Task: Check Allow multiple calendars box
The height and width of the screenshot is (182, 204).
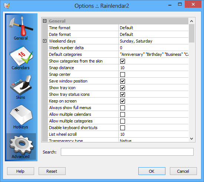Action: (x=122, y=115)
